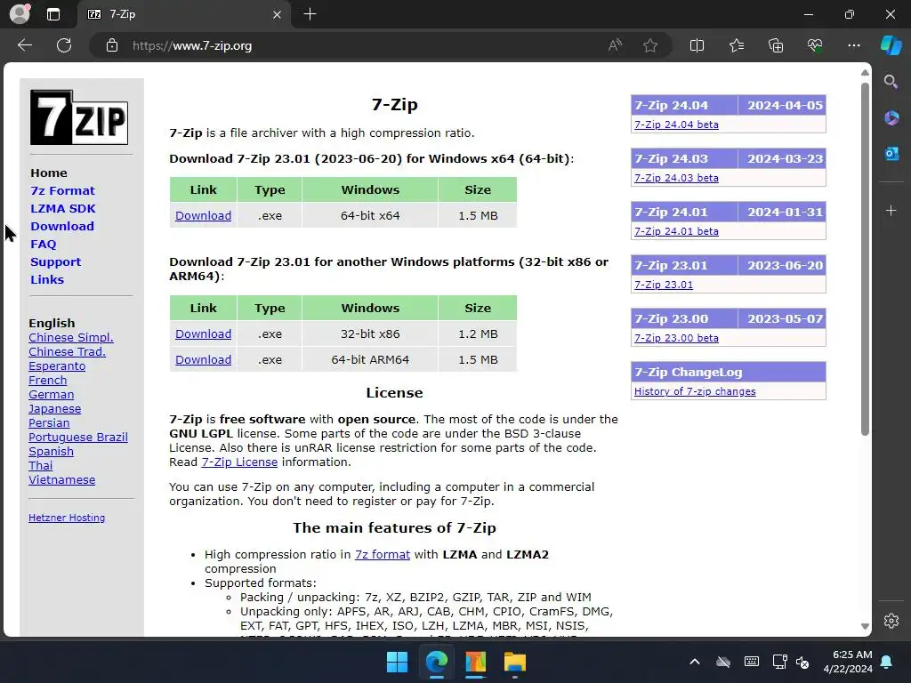Open split screen icon
The width and height of the screenshot is (911, 683).
pos(697,45)
